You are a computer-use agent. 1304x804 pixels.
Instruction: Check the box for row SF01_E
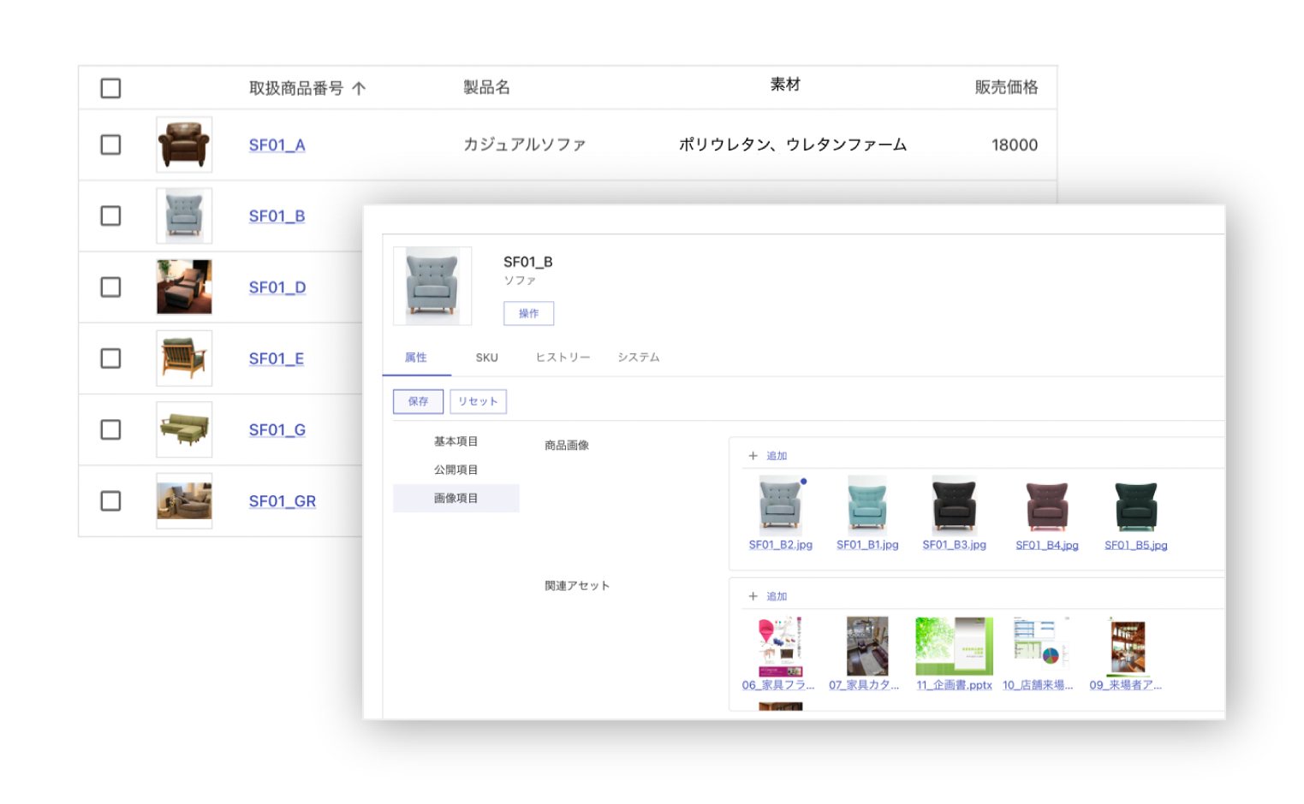pyautogui.click(x=110, y=358)
